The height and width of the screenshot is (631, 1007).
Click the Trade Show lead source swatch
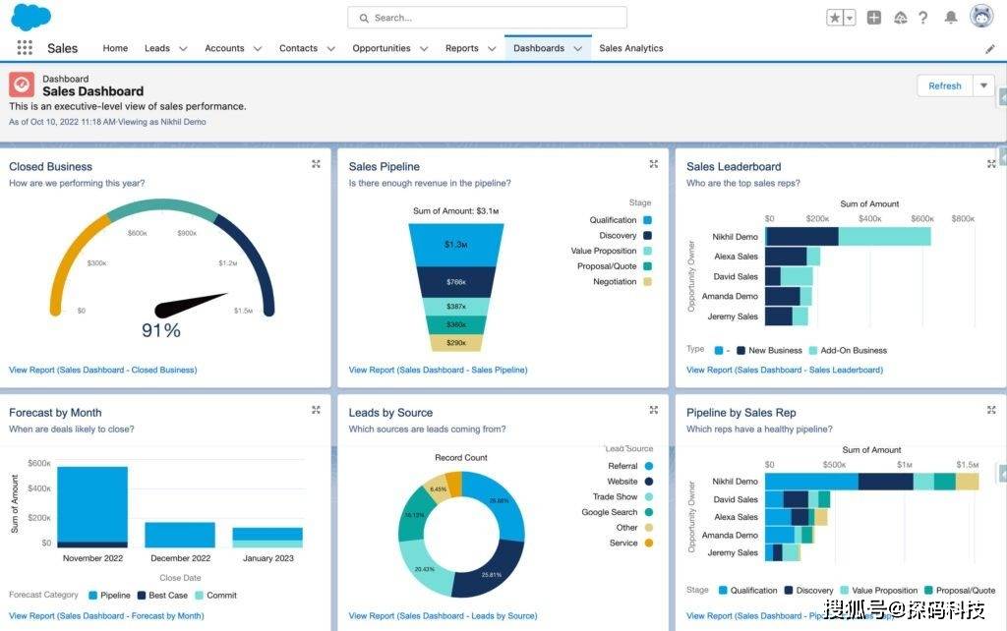click(x=649, y=497)
